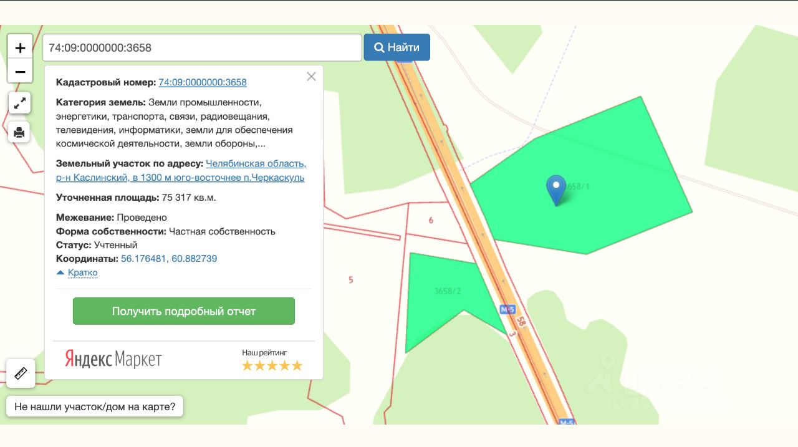Click Не нашли участок/дом на карте?
The image size is (798, 447).
[x=95, y=407]
